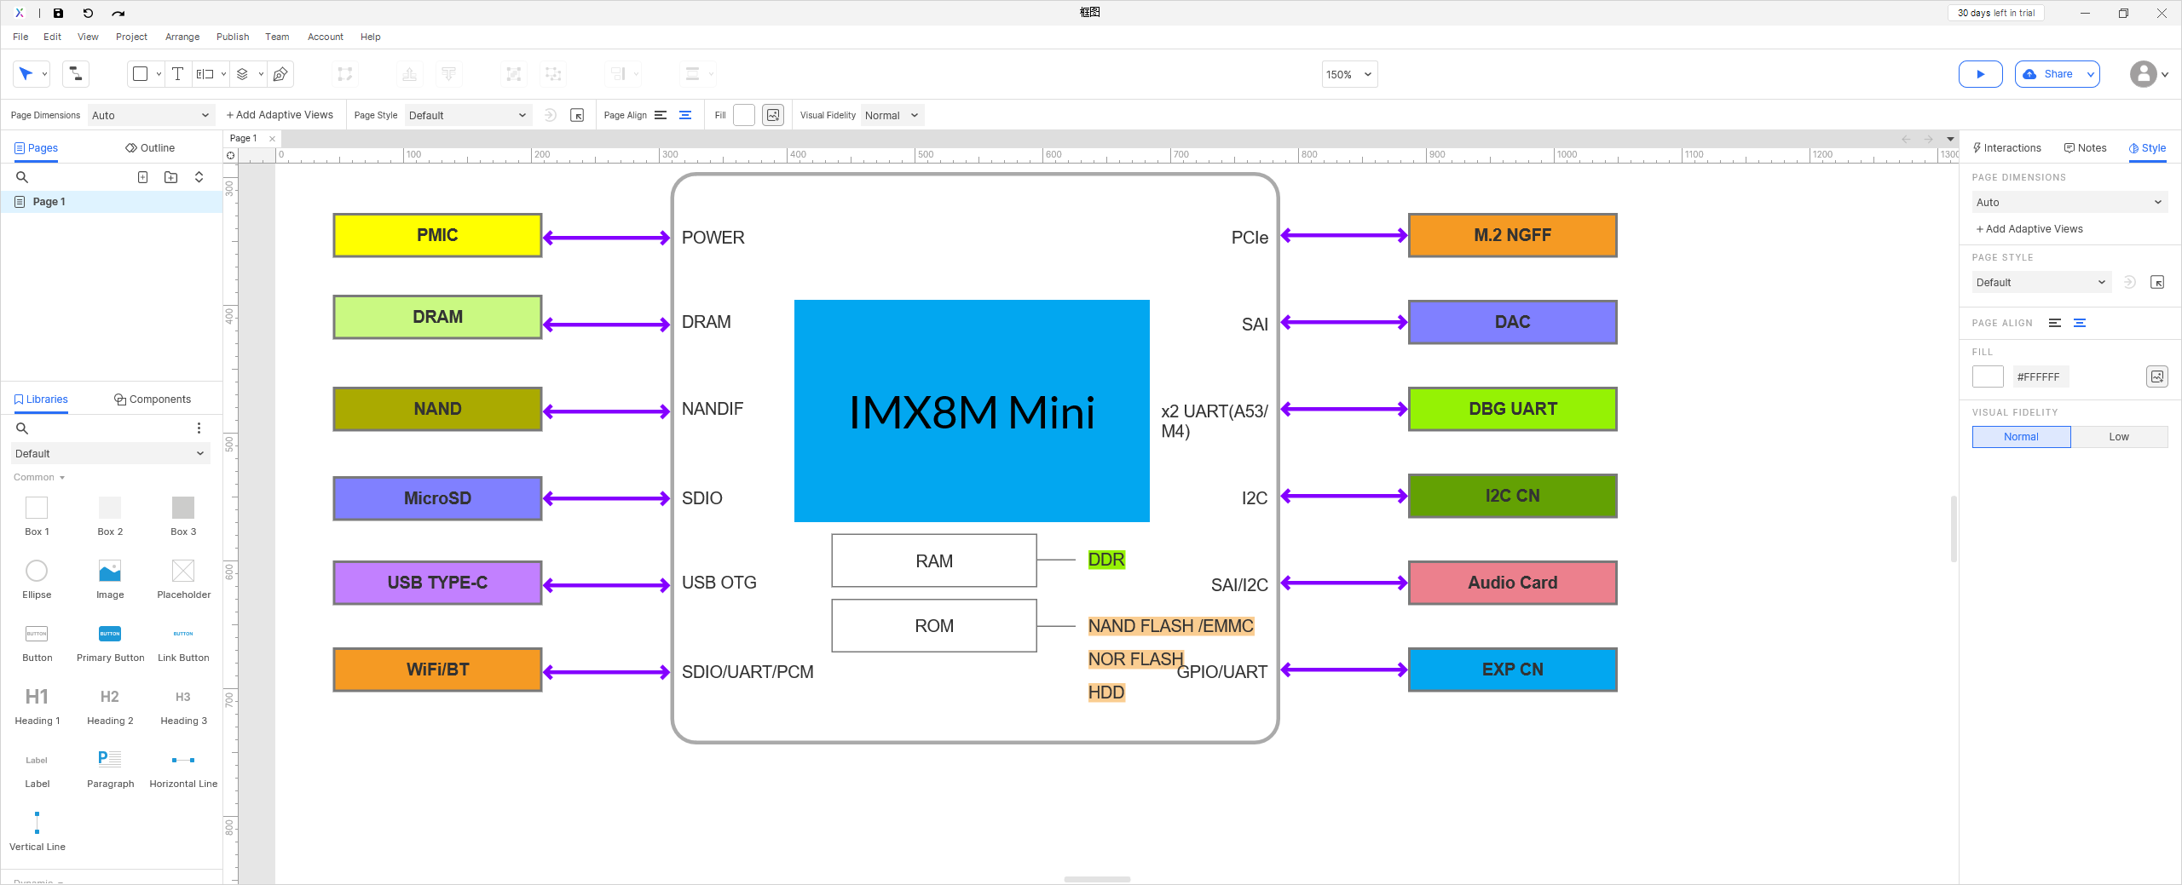Align page center in the top style bar

tap(685, 115)
